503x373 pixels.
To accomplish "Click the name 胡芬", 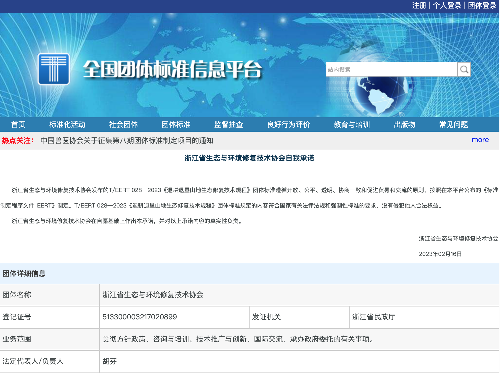I will (110, 361).
